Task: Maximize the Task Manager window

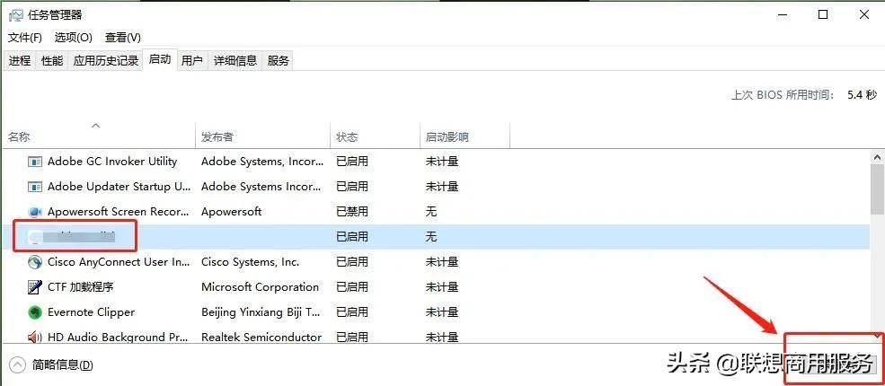Action: tap(823, 15)
